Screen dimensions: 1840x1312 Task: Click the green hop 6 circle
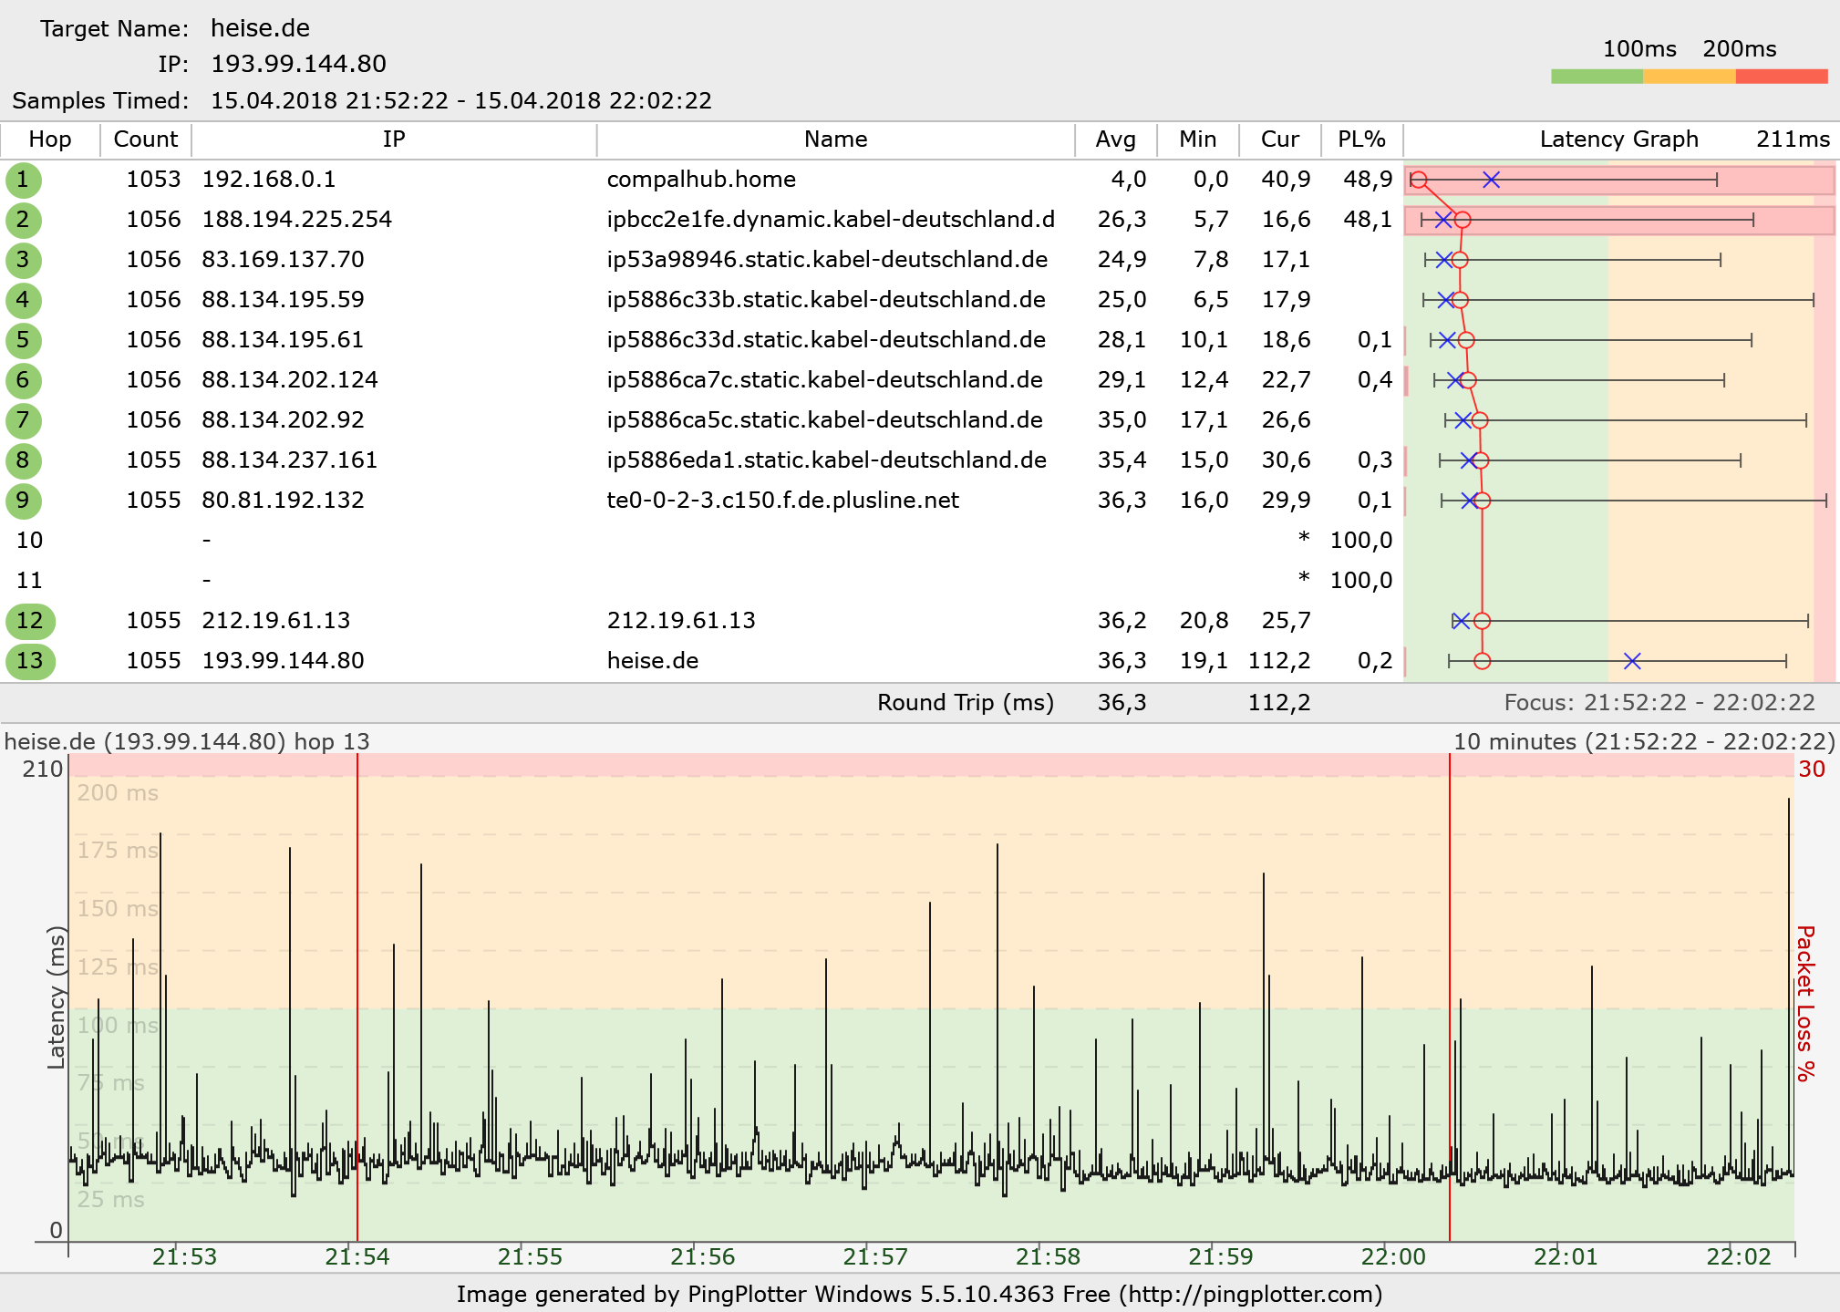click(x=23, y=380)
